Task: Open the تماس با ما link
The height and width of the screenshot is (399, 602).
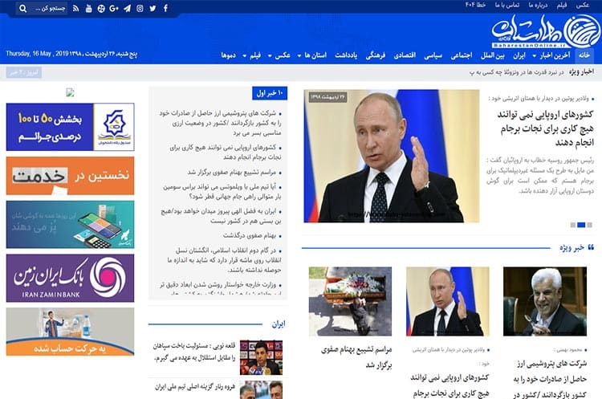Action: coord(507,5)
